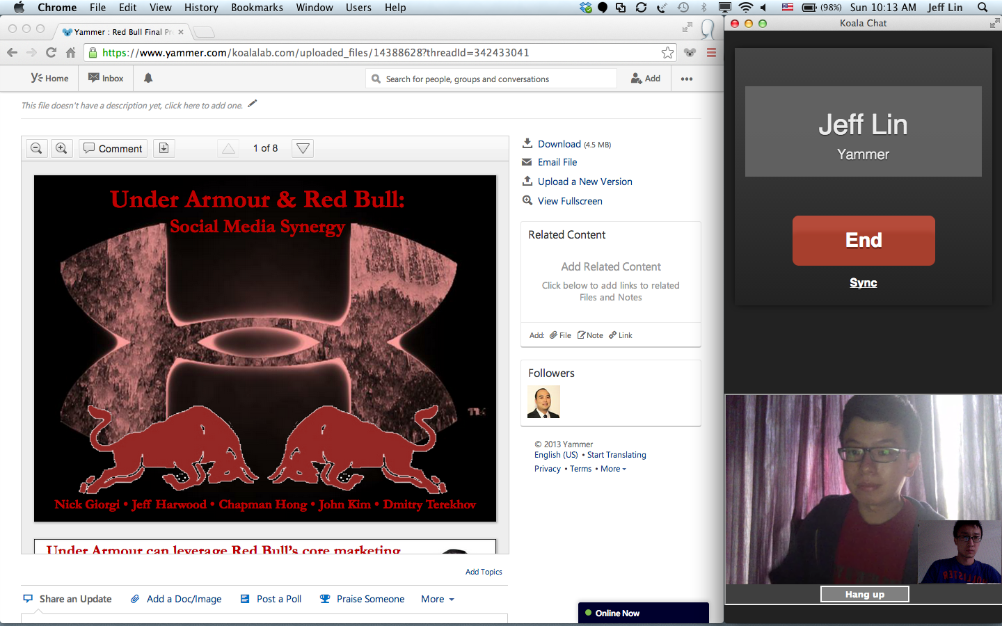Close the Yammer browser tab

coord(181,32)
